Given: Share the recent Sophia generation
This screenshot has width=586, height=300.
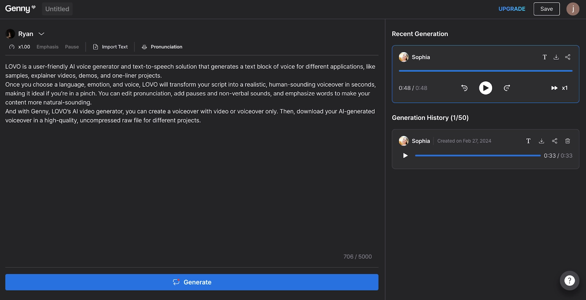Looking at the screenshot, I should pos(568,57).
